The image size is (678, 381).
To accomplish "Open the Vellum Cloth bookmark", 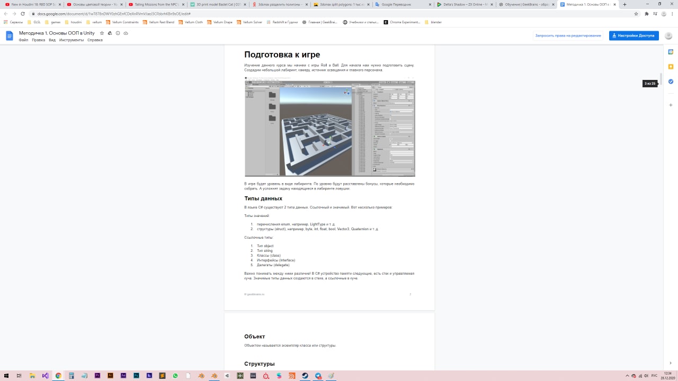I will [x=191, y=22].
